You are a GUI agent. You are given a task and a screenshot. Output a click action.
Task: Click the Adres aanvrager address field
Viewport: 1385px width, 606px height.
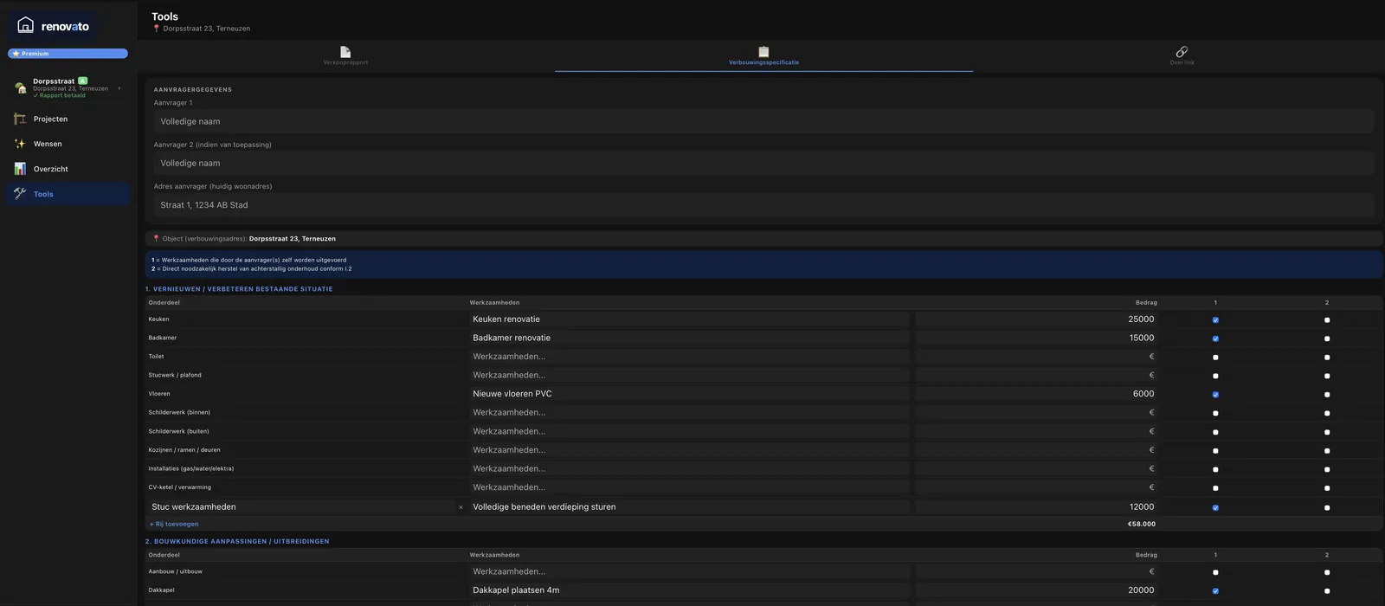763,205
